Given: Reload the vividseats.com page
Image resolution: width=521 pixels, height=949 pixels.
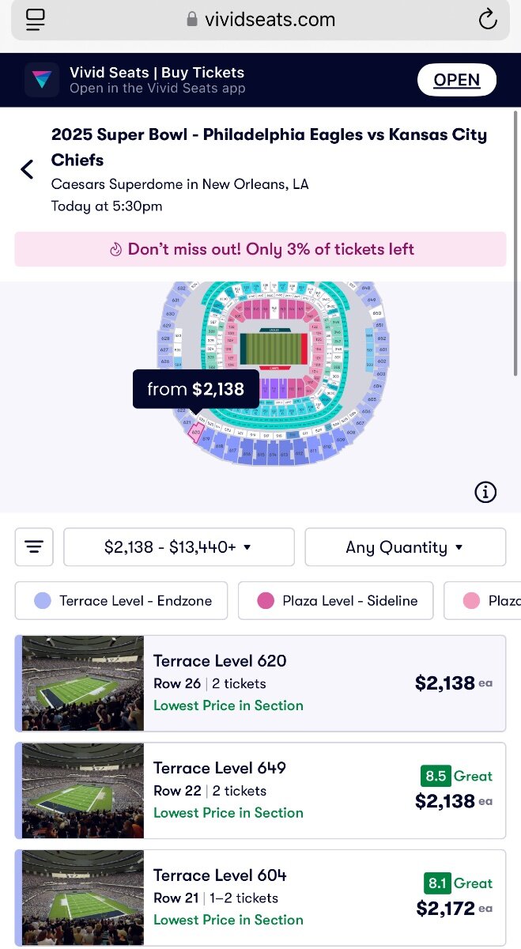Looking at the screenshot, I should tap(487, 20).
